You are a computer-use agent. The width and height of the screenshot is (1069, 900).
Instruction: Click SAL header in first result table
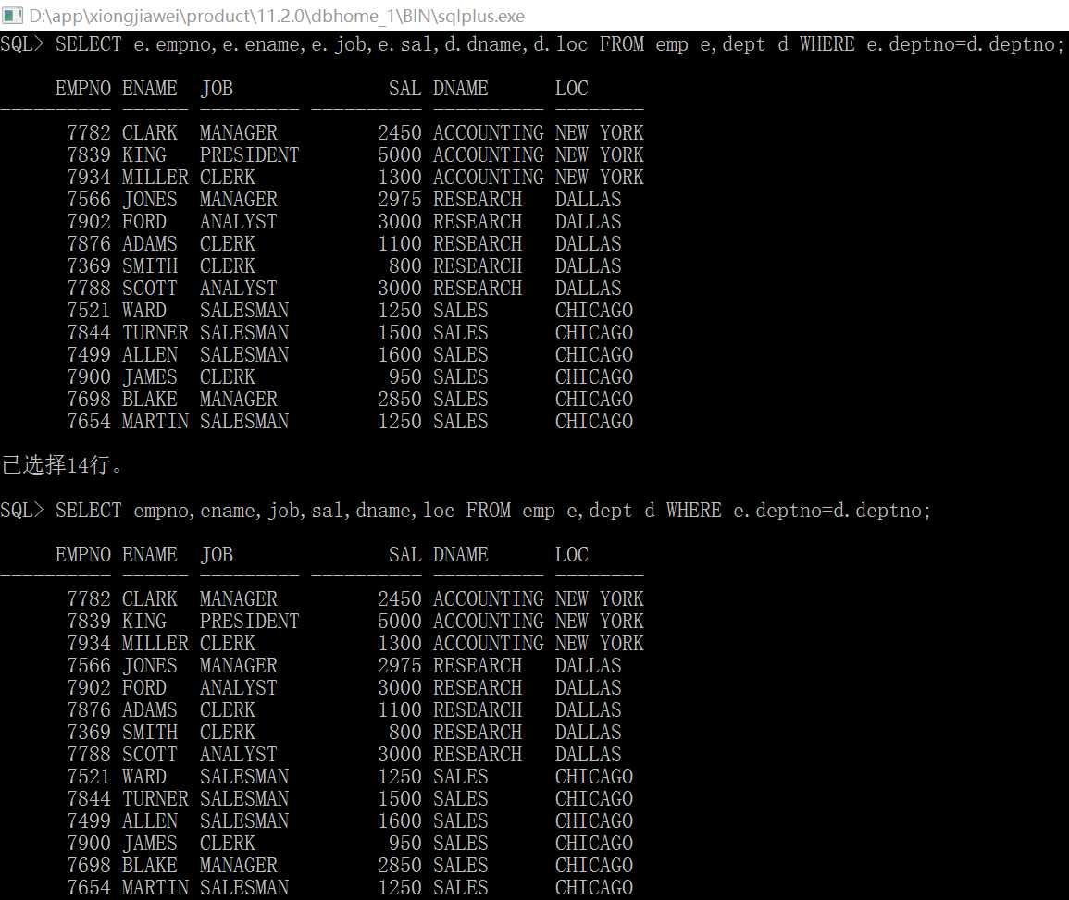tap(405, 89)
